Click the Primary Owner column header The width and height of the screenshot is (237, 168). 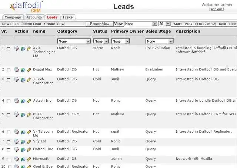click(x=127, y=31)
